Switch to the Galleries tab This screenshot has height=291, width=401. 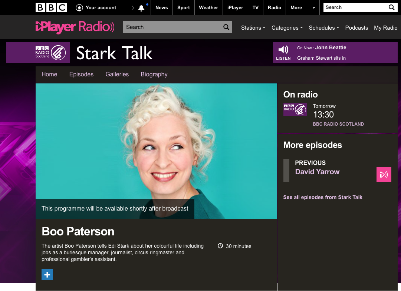click(x=117, y=75)
